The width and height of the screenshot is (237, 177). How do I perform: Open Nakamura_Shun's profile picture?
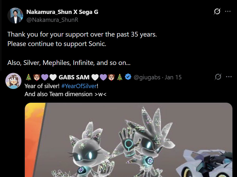(15, 16)
